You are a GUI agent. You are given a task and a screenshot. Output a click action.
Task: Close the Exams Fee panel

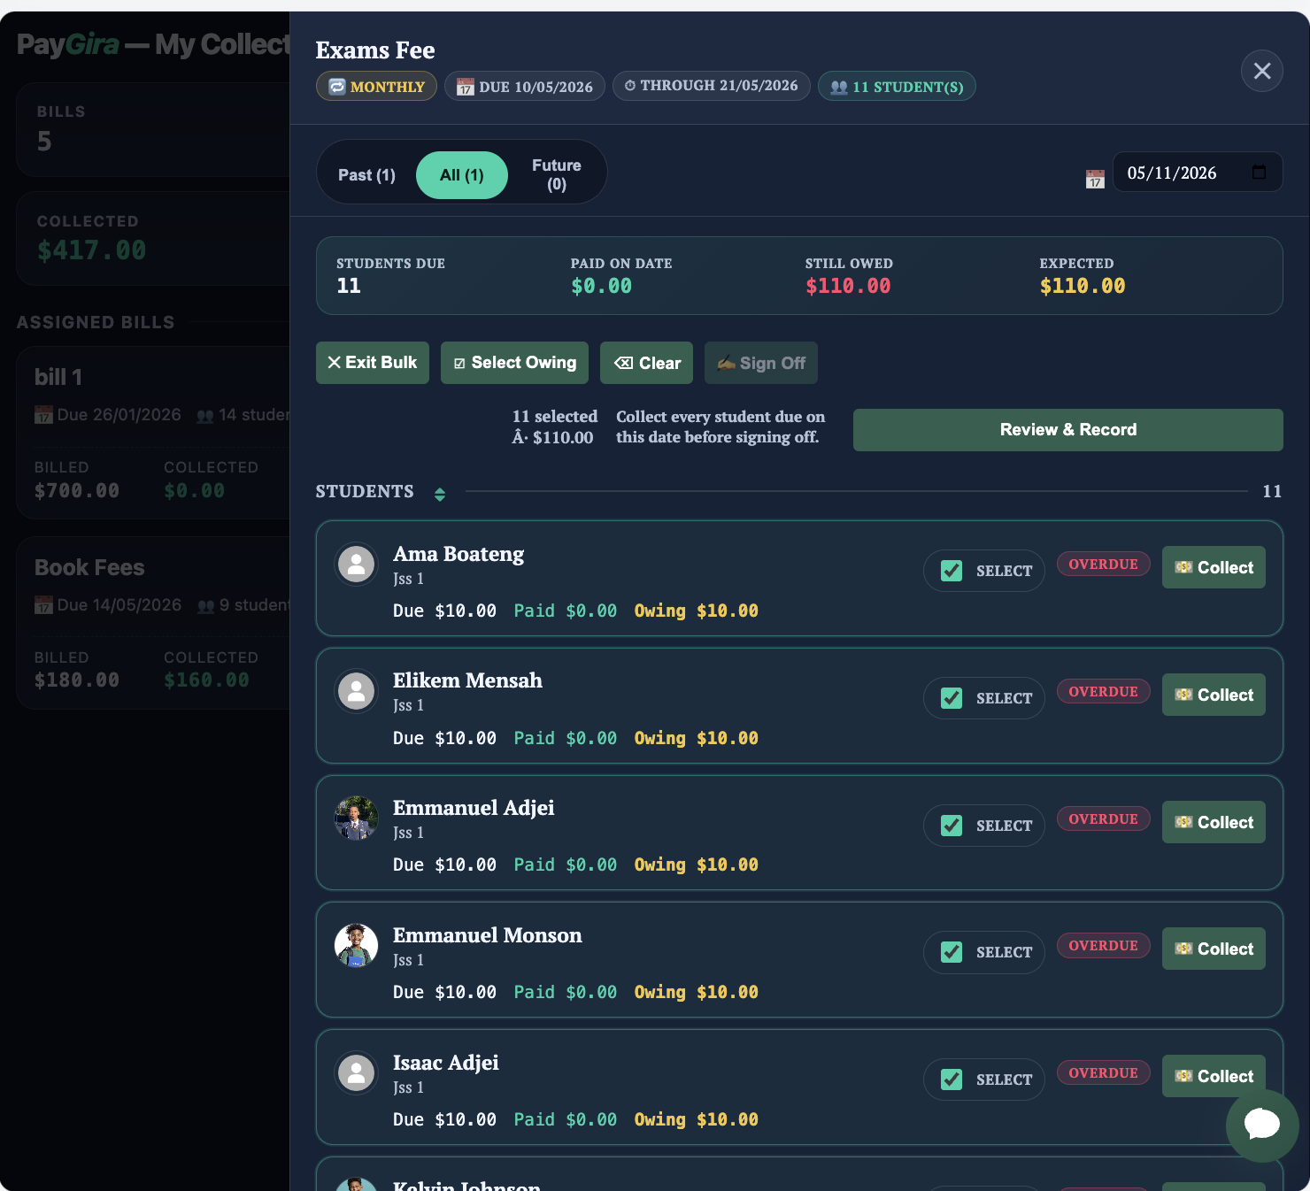[1261, 71]
